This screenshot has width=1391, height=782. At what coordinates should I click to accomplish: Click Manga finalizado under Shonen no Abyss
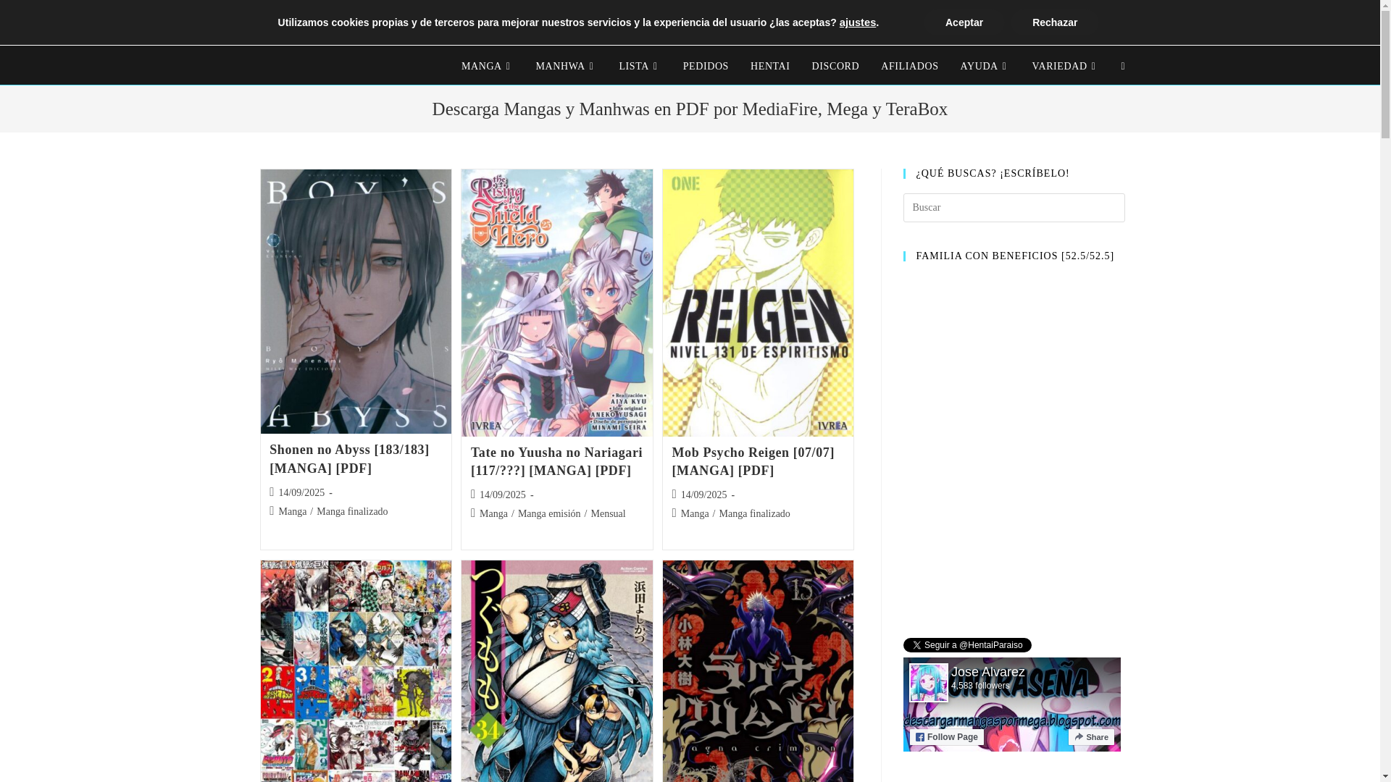tap(352, 512)
